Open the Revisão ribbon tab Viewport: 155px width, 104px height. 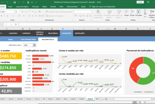pyautogui.click(x=53, y=7)
